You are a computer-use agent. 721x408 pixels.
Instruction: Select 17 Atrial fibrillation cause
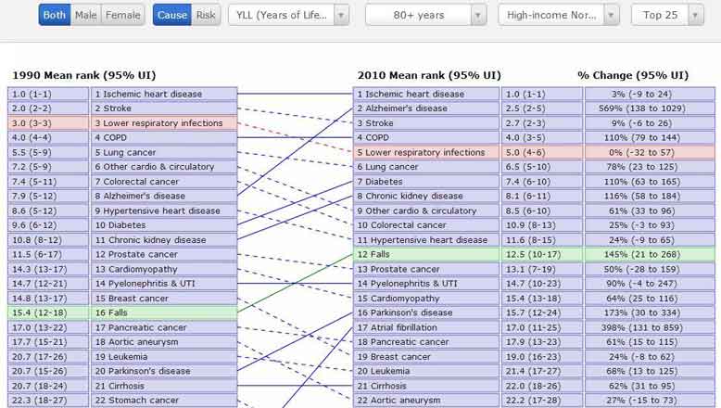click(425, 327)
